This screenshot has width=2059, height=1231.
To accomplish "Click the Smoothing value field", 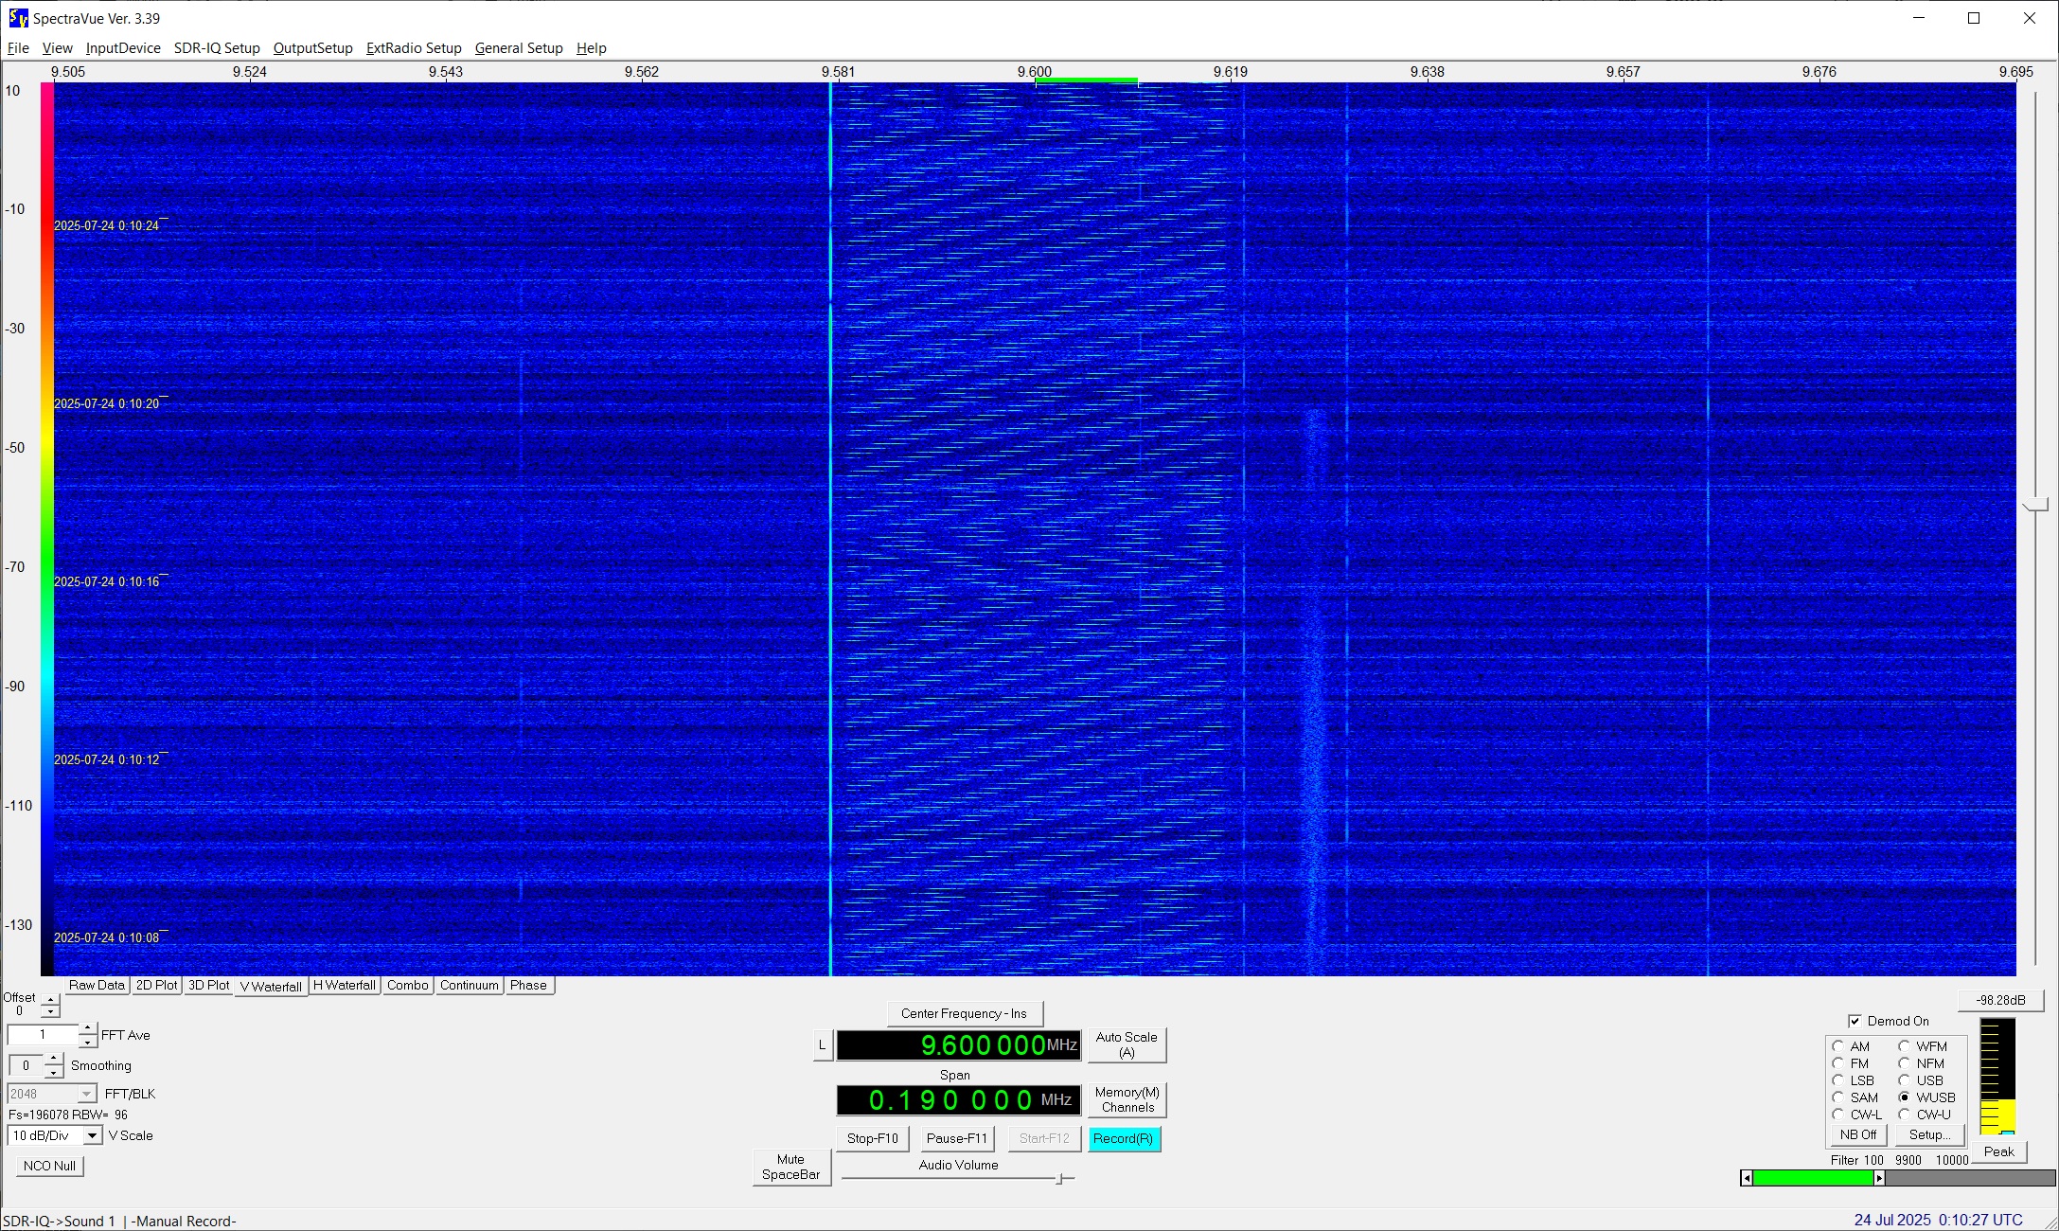I will pyautogui.click(x=27, y=1065).
